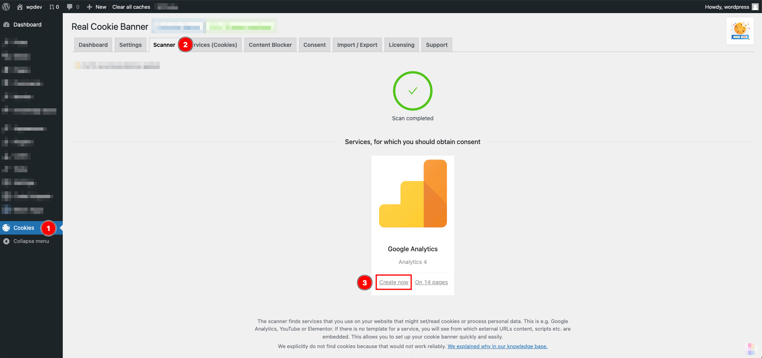The height and width of the screenshot is (358, 762).
Task: Open the On 14 pages link
Action: 431,282
